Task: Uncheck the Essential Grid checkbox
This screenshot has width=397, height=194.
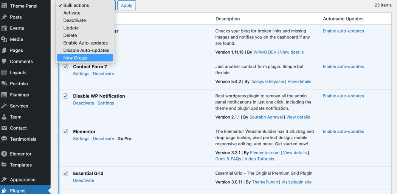Action: [x=65, y=173]
